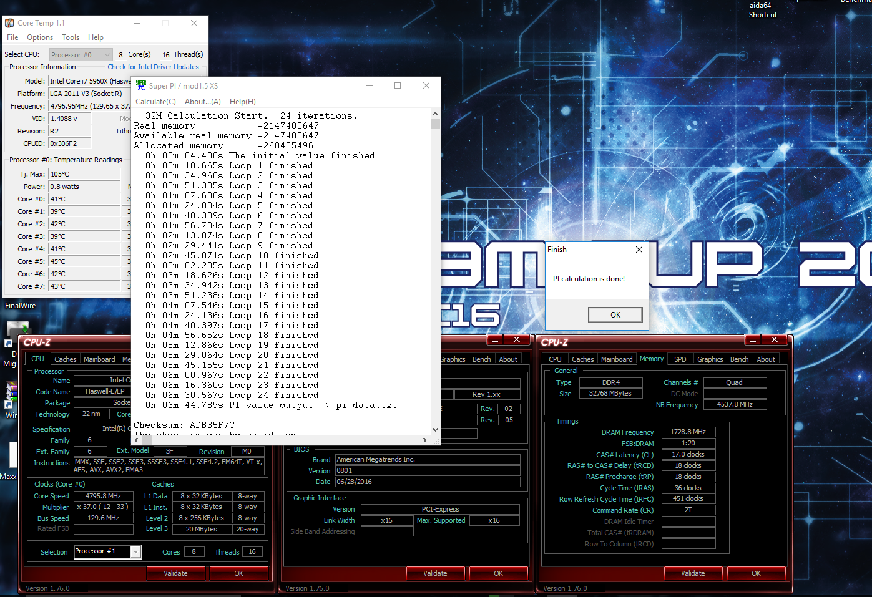Open Help menu in Core Temp
872x597 pixels.
pyautogui.click(x=96, y=37)
